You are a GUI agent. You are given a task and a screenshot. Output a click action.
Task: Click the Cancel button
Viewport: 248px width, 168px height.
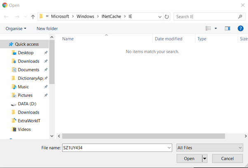tap(227, 159)
